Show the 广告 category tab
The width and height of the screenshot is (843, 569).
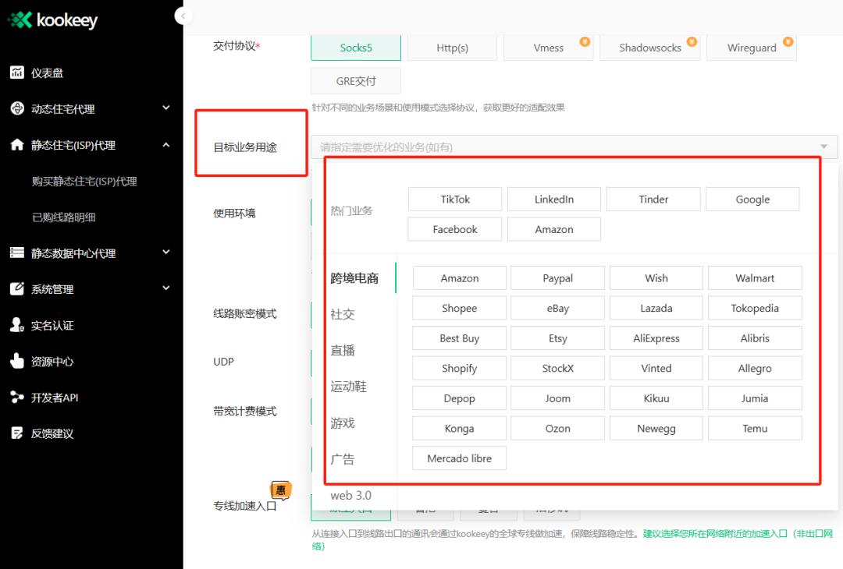coord(343,459)
